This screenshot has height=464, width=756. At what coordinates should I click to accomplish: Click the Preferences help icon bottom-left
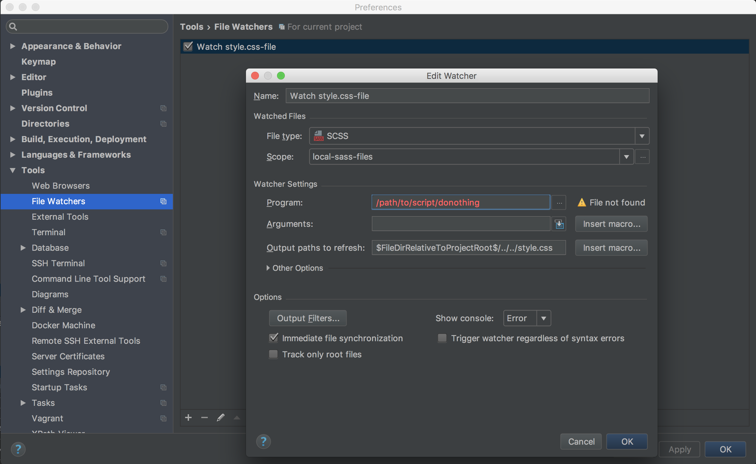[18, 449]
